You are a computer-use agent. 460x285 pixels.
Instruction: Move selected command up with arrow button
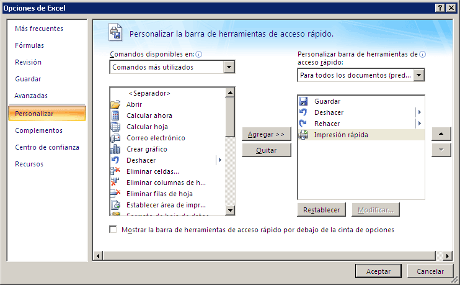(x=441, y=134)
